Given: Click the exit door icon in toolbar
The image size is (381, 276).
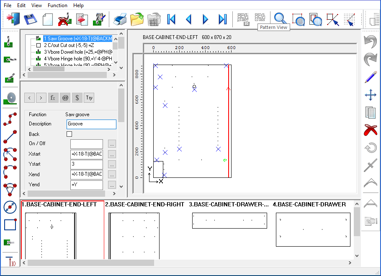Looking at the screenshot, I should (13, 19).
